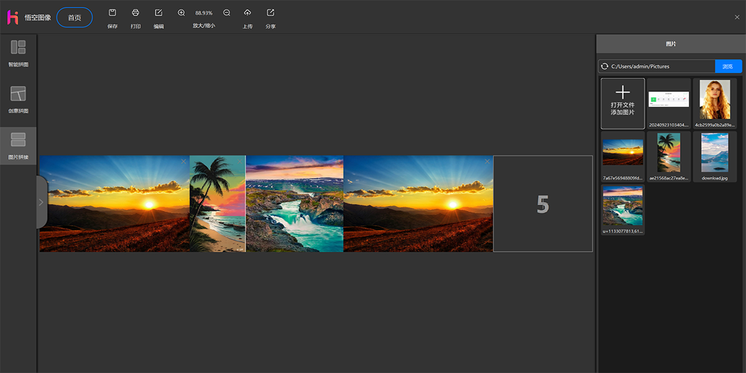Click the empty slot numbered 5
This screenshot has width=746, height=373.
543,204
